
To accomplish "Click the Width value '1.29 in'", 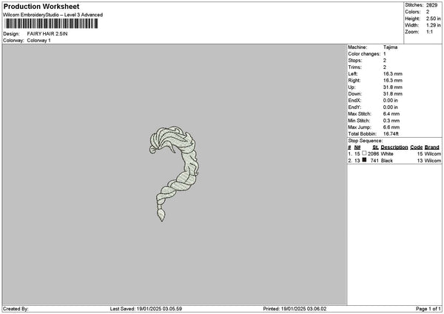I will click(x=433, y=25).
